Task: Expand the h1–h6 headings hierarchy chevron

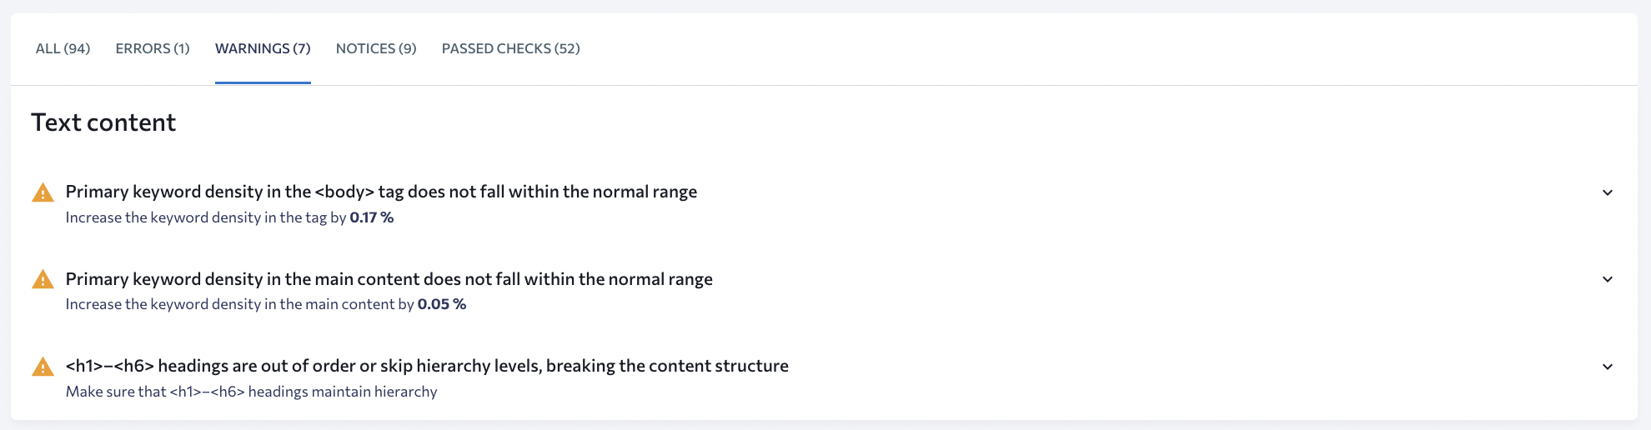Action: click(1608, 367)
